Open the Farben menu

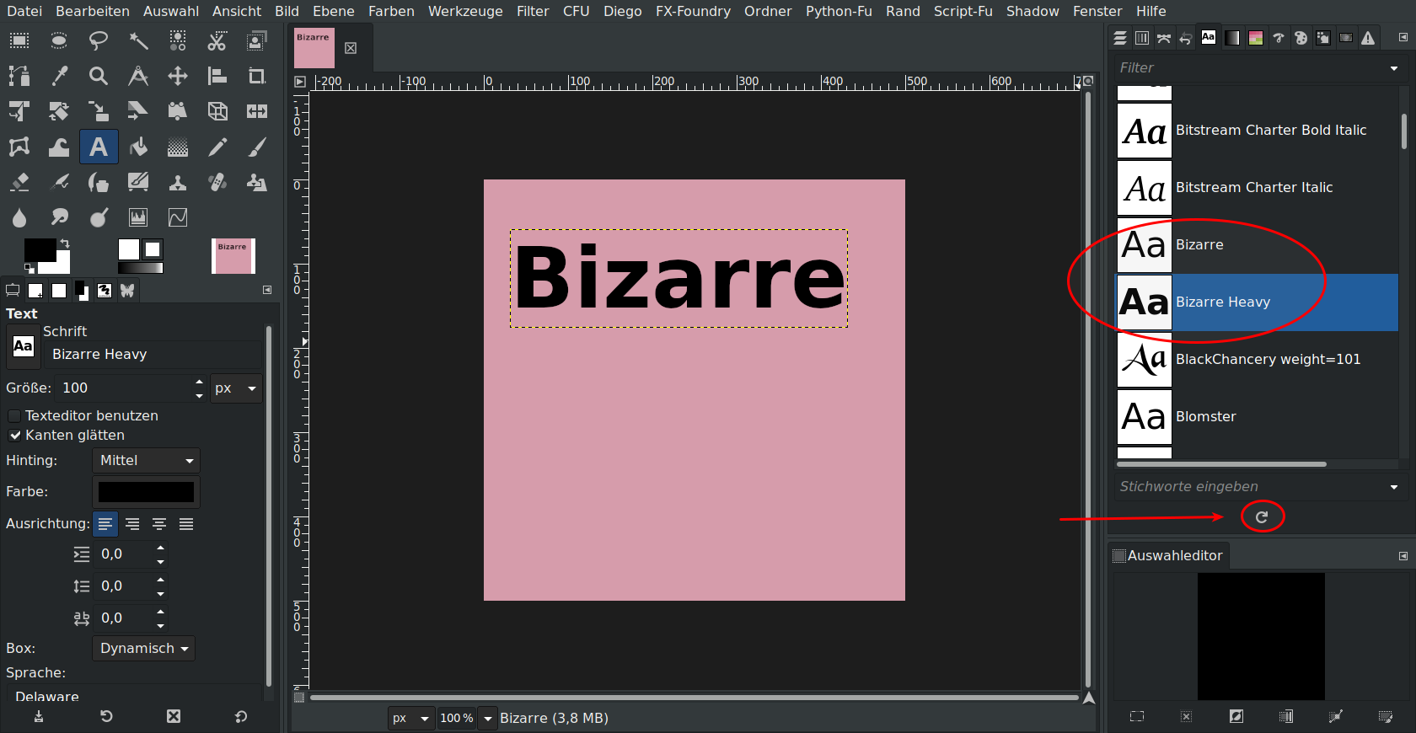pos(391,11)
